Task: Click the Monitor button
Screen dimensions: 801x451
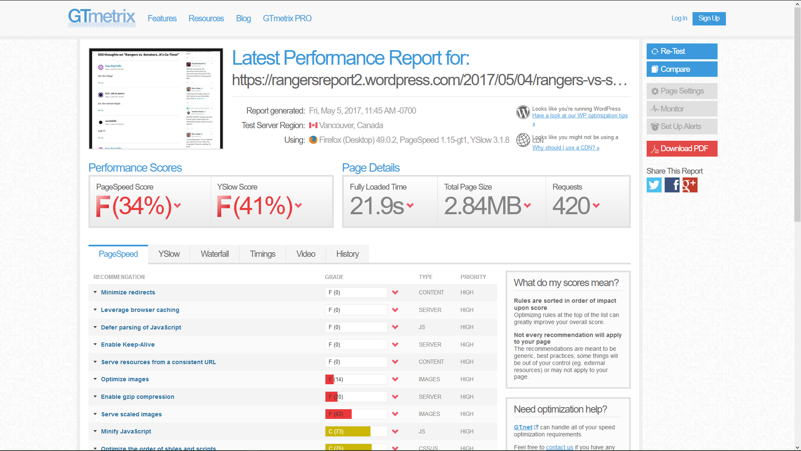Action: (682, 109)
